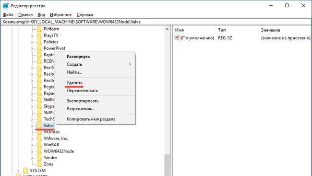Click the Registry Editor app icon in title bar

[x=6, y=6]
